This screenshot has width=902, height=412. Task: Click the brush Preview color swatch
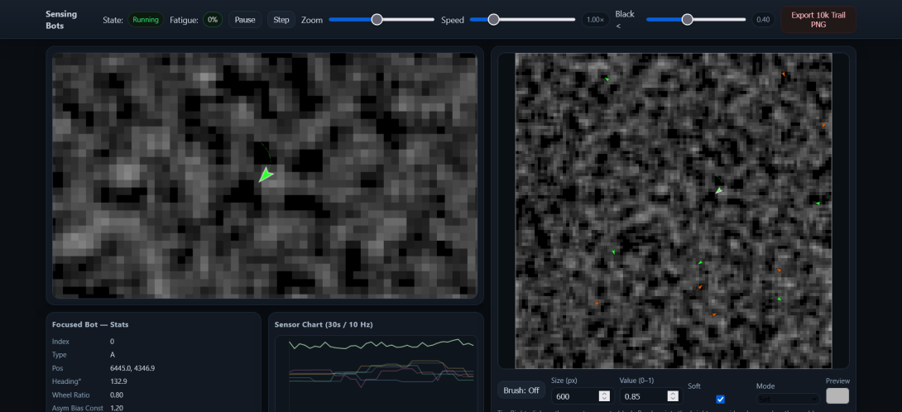point(837,396)
